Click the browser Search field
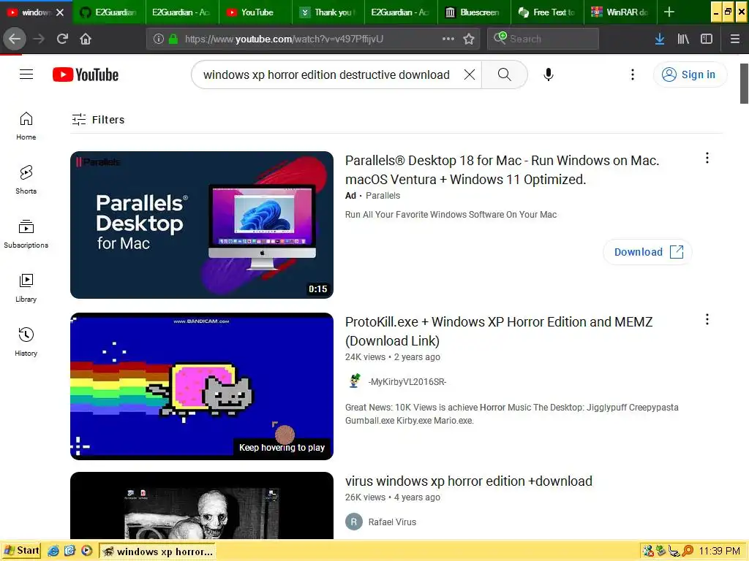Screen dimensions: 749x561 (543, 39)
